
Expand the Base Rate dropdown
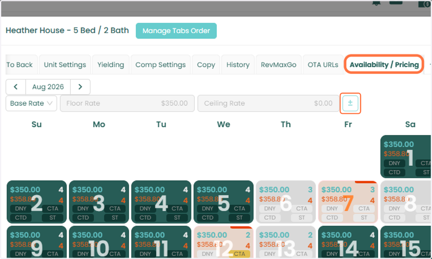[x=31, y=103]
